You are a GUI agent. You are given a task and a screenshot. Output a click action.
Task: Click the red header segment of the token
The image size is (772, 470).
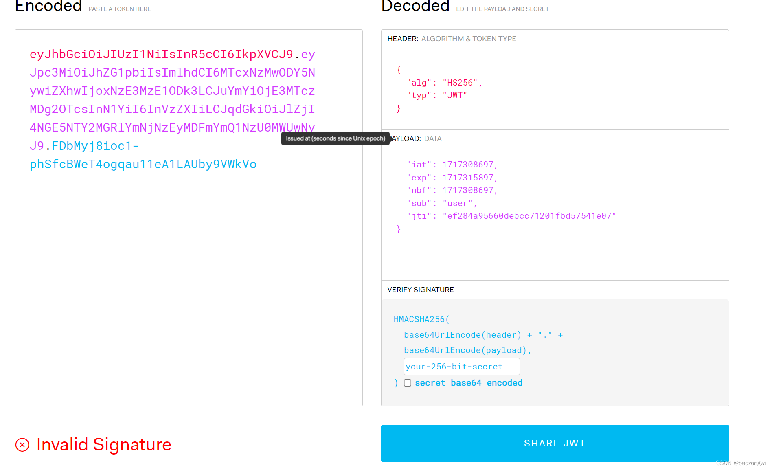161,54
